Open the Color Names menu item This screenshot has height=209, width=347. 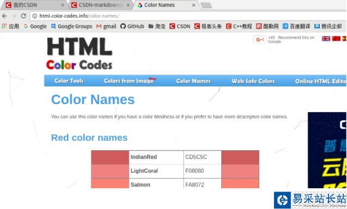(193, 81)
